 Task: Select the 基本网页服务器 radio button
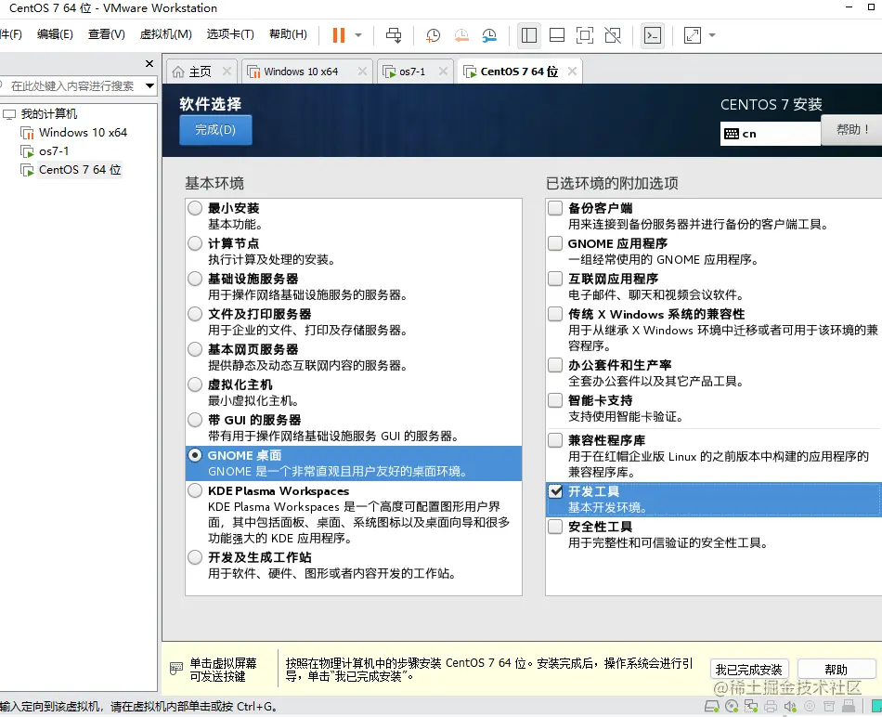(195, 349)
